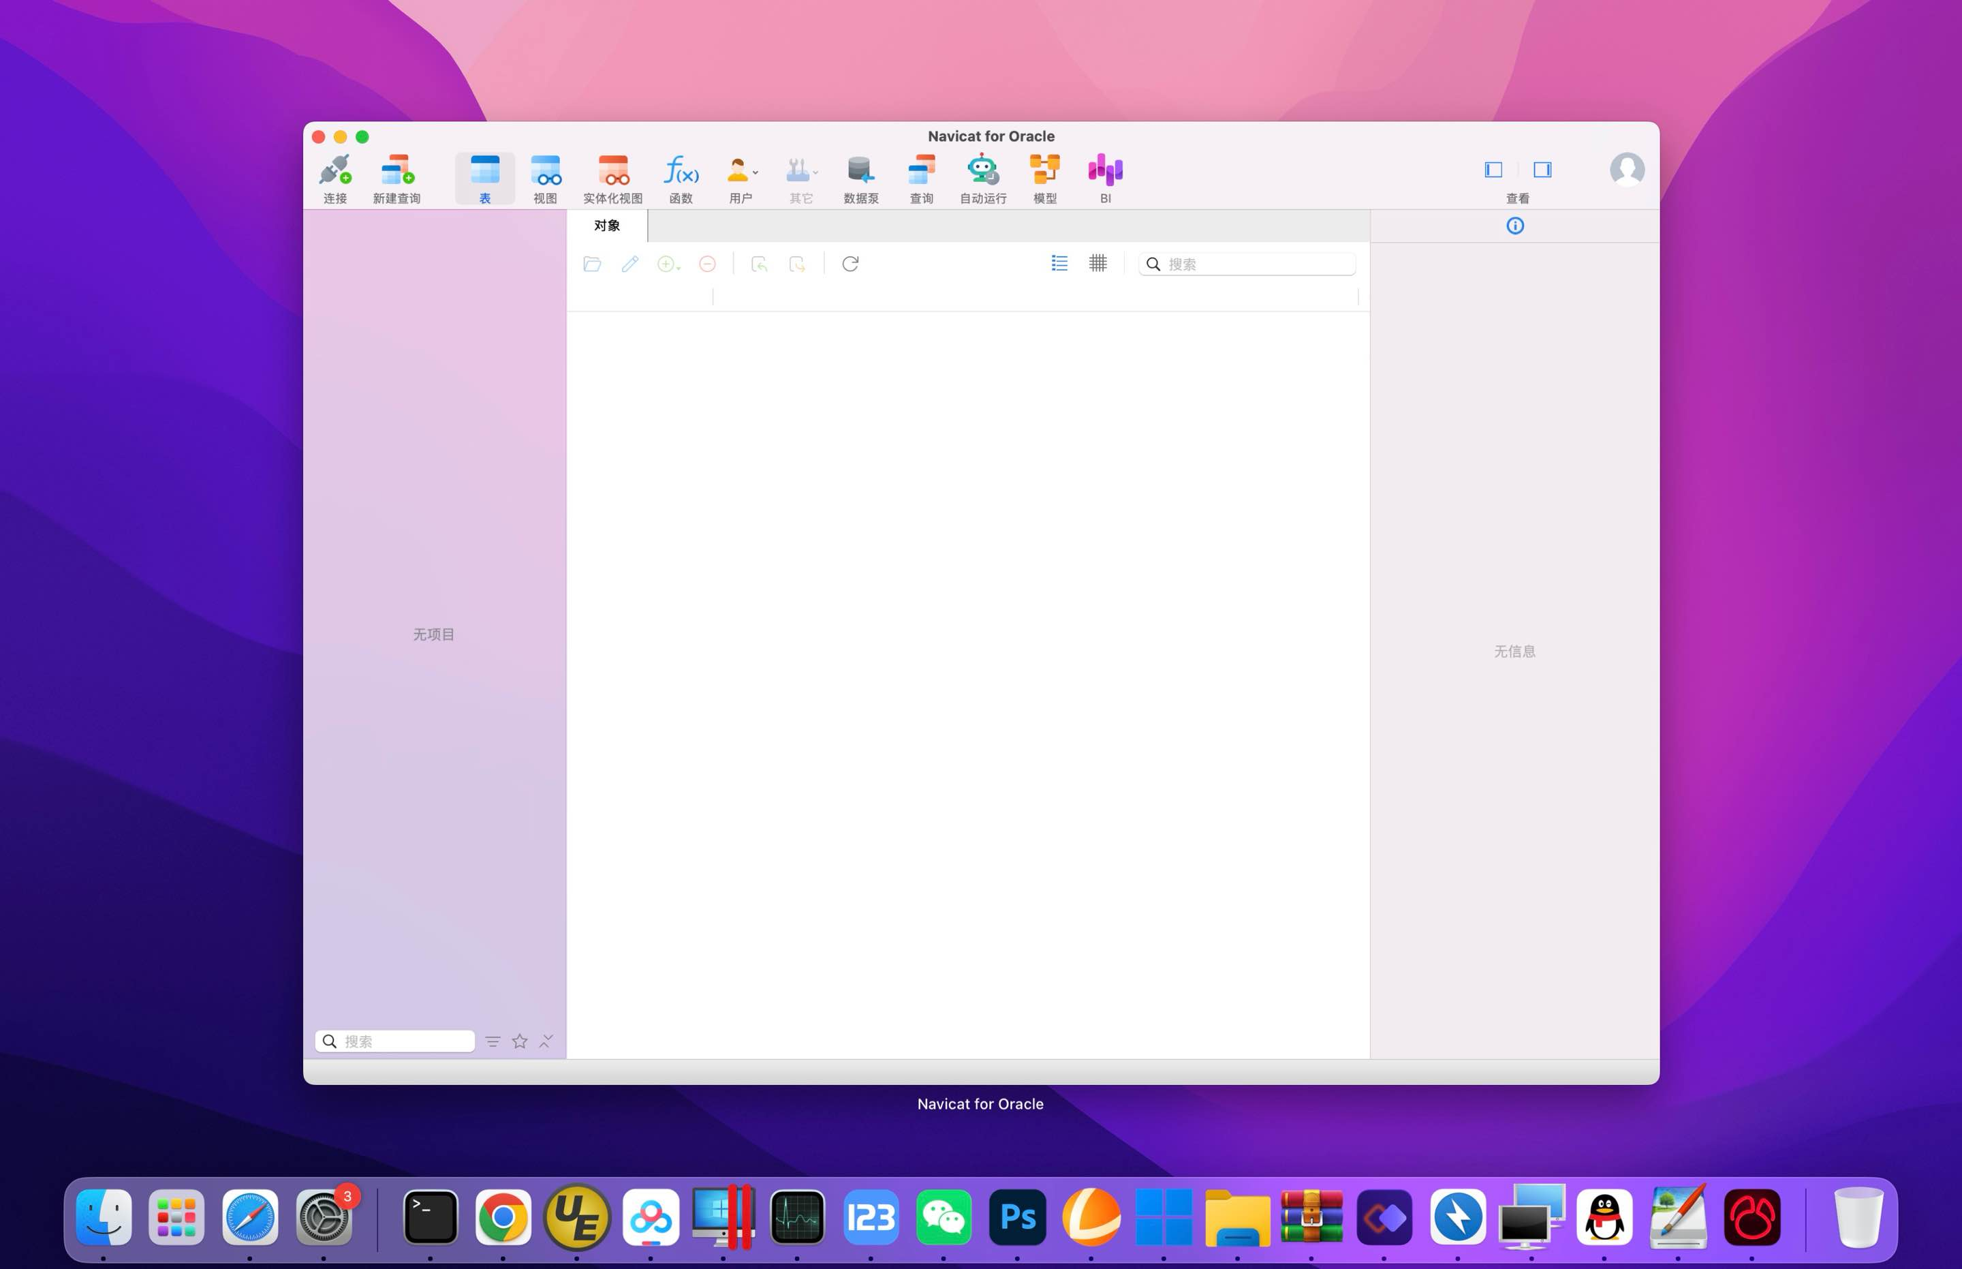
Task: Click the Navicat for Oracle Dock icon
Action: point(1751,1217)
